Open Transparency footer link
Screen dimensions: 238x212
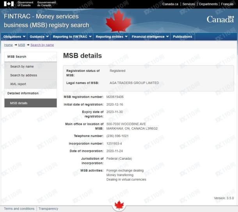click(48, 208)
